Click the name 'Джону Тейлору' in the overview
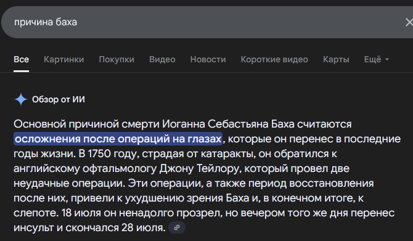 [200, 168]
